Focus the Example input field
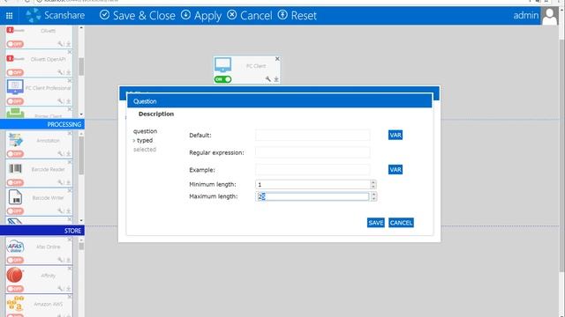The image size is (565, 317). (313, 170)
